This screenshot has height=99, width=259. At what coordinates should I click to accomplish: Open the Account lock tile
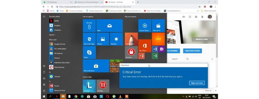point(131,52)
